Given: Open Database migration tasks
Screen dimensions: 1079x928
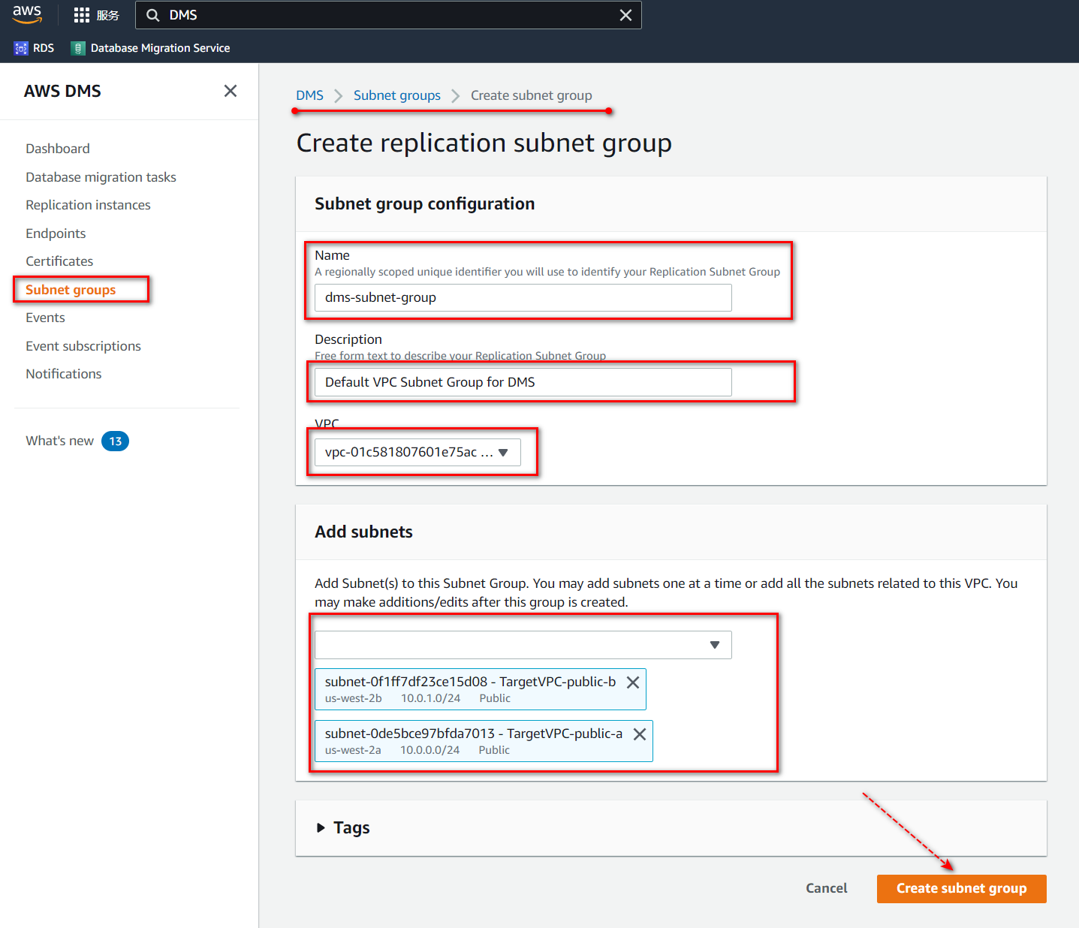Looking at the screenshot, I should (x=101, y=177).
